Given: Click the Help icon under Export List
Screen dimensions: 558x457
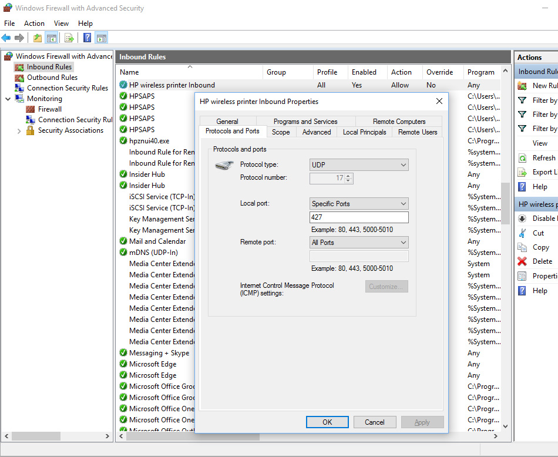Looking at the screenshot, I should coord(522,187).
